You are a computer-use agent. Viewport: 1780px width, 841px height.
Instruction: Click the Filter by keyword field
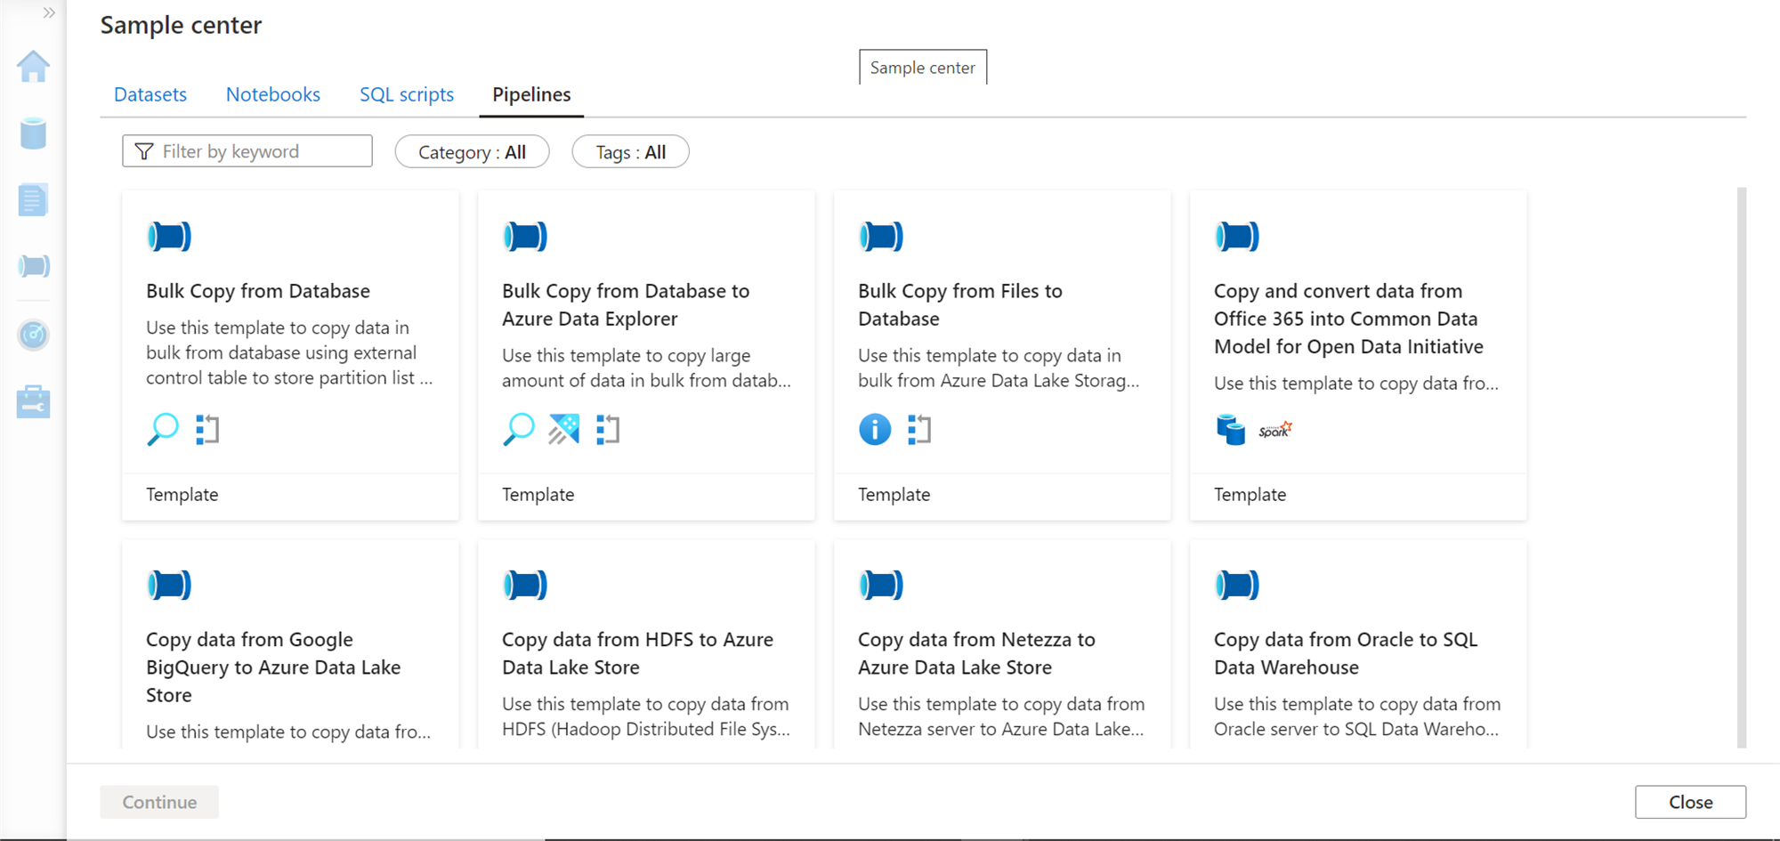(247, 151)
